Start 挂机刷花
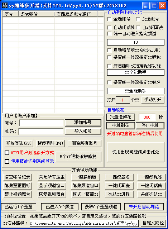 pos(121,125)
